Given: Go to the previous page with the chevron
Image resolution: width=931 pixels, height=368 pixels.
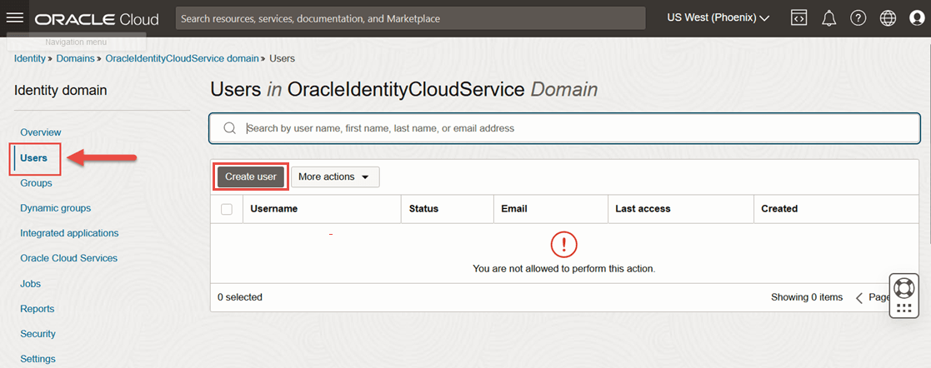Looking at the screenshot, I should (858, 298).
